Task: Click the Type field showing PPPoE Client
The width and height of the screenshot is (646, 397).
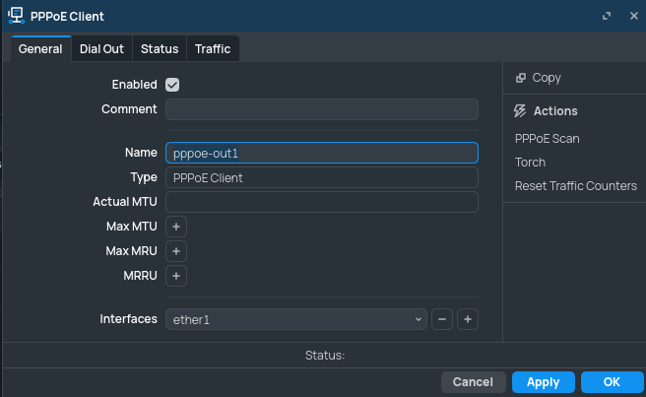Action: point(322,177)
